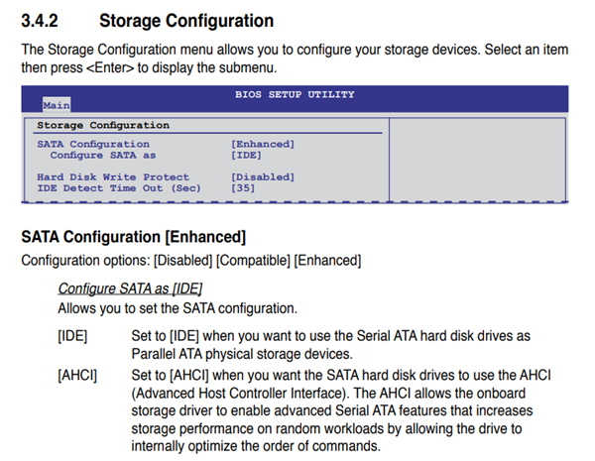
Task: Click the underlined Configure SATA as [IDE] text
Action: tap(130, 288)
